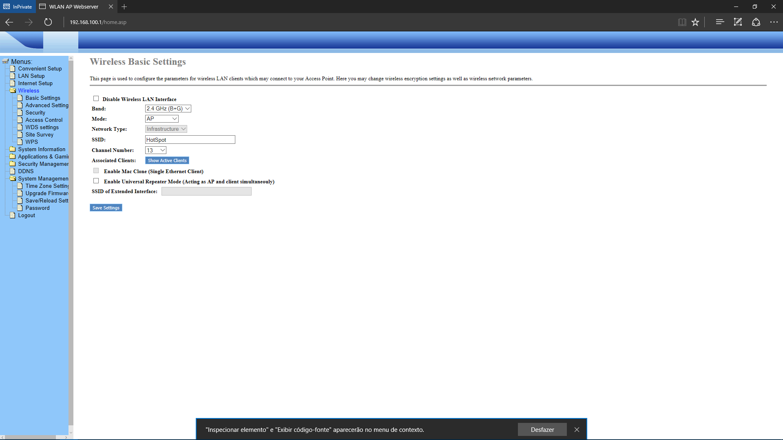Select Site Survey in menu tree

39,134
